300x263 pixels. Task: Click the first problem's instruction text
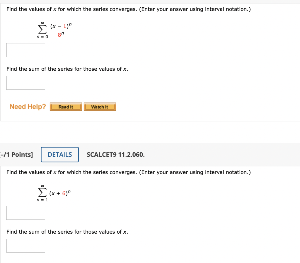[128, 9]
